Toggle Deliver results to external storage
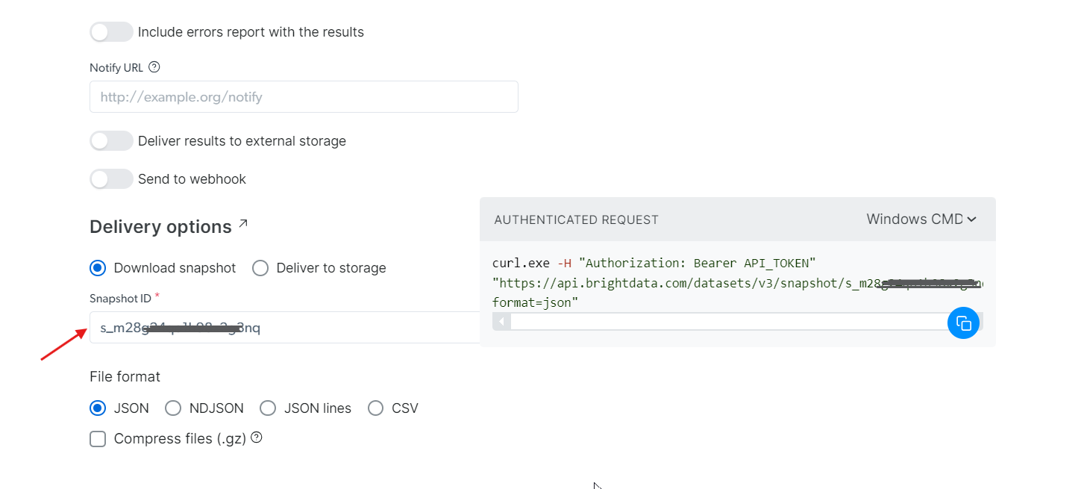The width and height of the screenshot is (1084, 489). tap(111, 141)
